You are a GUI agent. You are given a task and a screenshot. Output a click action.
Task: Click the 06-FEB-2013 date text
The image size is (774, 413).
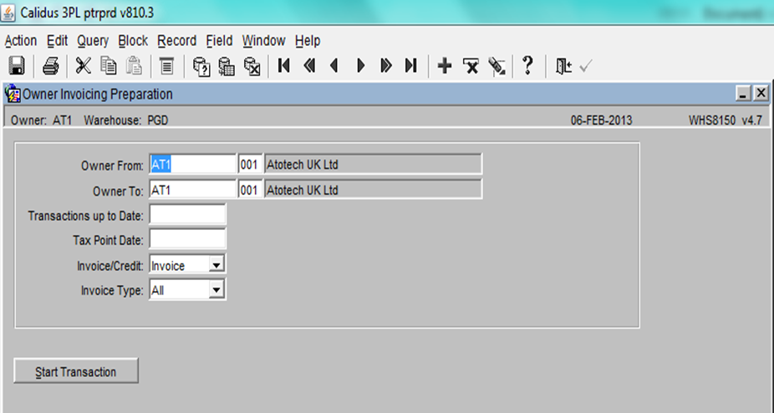(x=601, y=120)
